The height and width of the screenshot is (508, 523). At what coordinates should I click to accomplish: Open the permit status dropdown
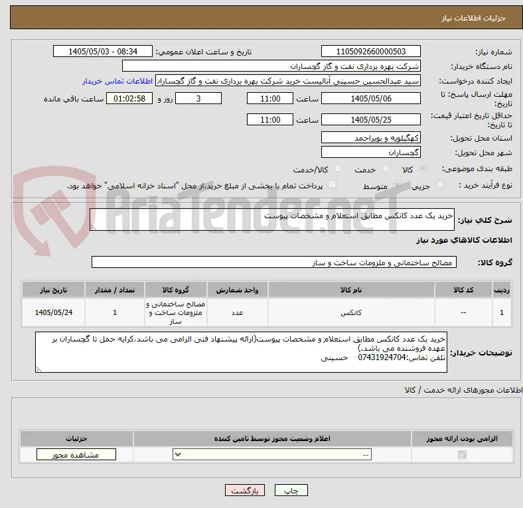tap(272, 455)
